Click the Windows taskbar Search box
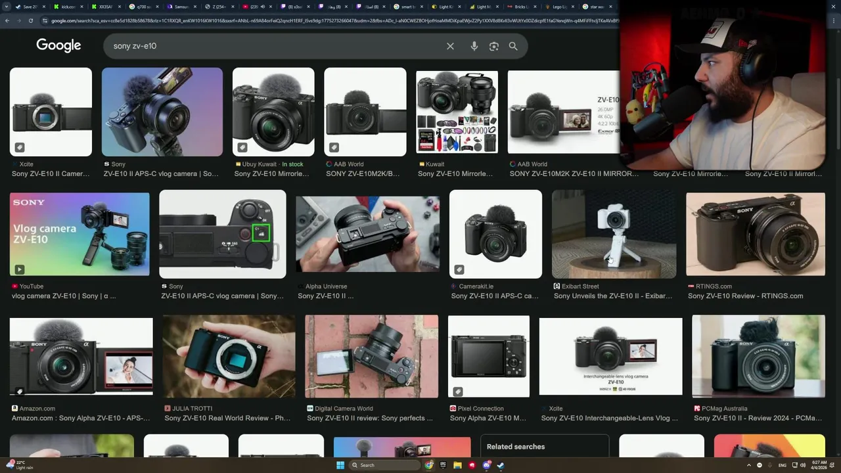 pyautogui.click(x=384, y=465)
